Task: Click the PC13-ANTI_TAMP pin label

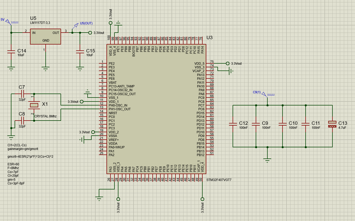Action: (x=122, y=86)
